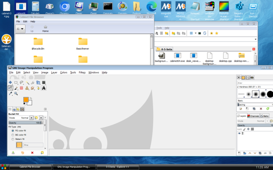Lower layer with the down arrow icon
273x170 pixels.
255,153
